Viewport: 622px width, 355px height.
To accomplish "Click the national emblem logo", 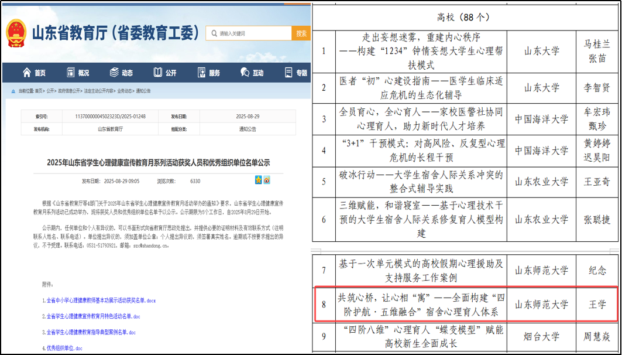I will [17, 34].
